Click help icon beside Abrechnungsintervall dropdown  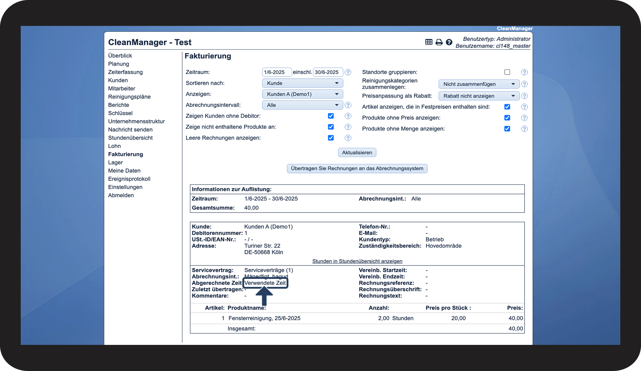[348, 105]
